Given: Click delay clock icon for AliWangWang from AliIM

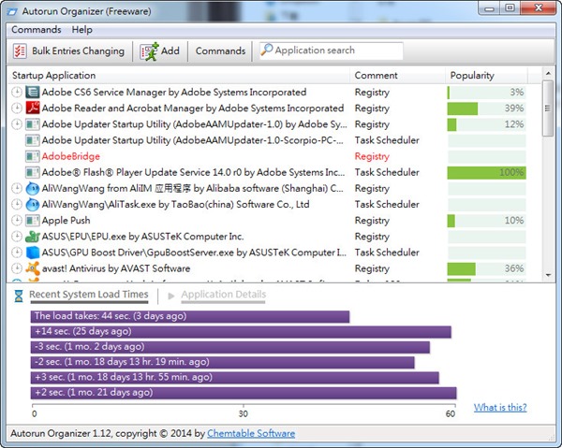Looking at the screenshot, I should coord(17,188).
